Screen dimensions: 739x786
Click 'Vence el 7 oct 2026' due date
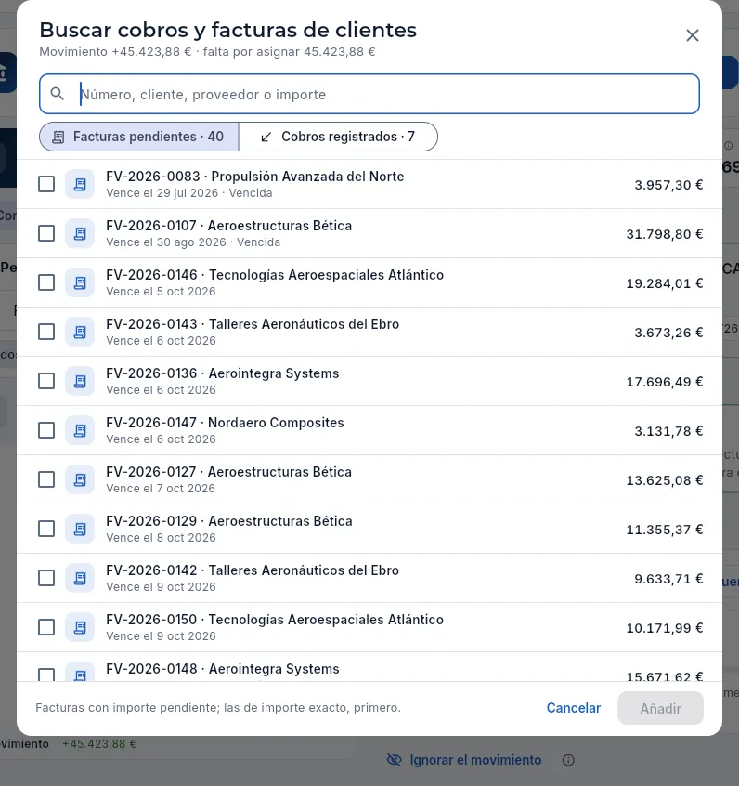(x=161, y=489)
